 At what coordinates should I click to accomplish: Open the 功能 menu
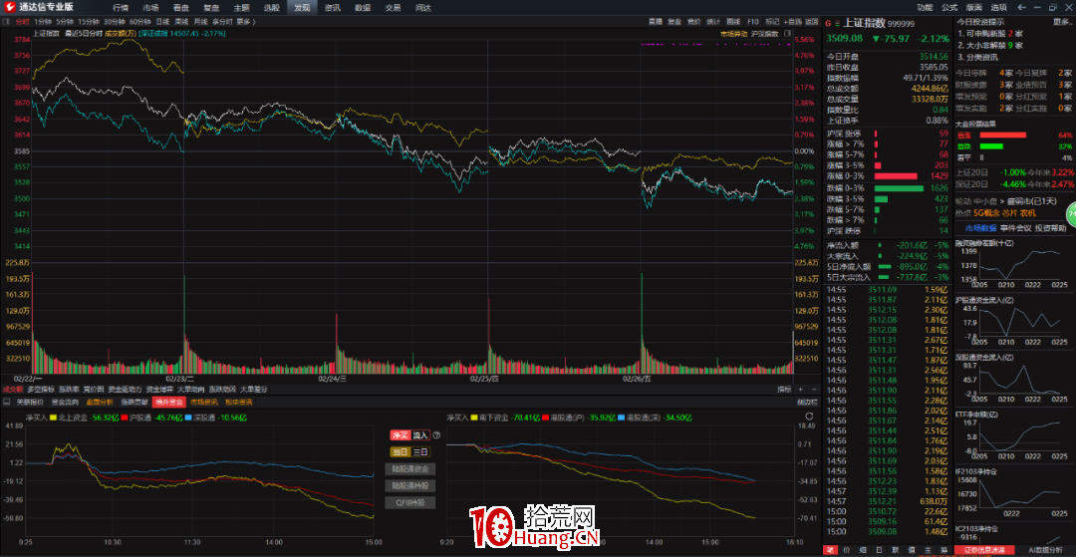925,8
